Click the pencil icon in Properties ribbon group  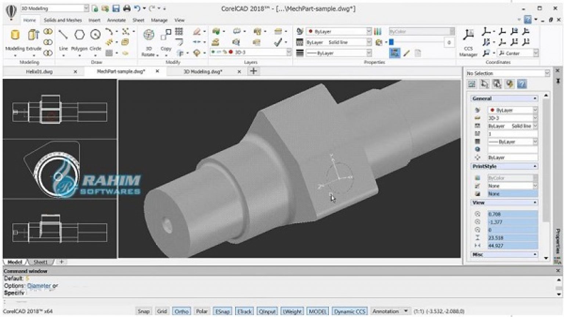point(406,54)
